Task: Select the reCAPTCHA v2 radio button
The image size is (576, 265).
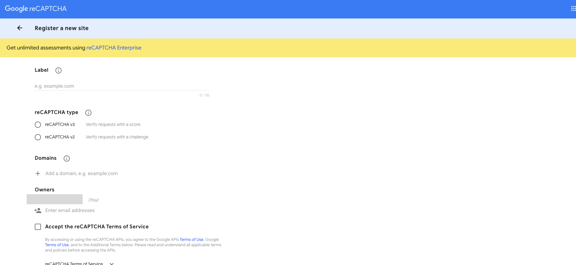Action: (x=38, y=137)
